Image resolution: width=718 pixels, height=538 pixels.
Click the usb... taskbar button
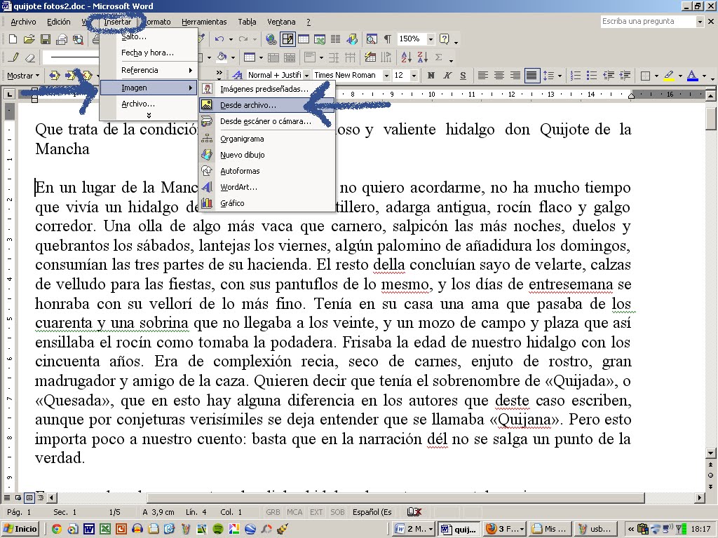(x=595, y=529)
